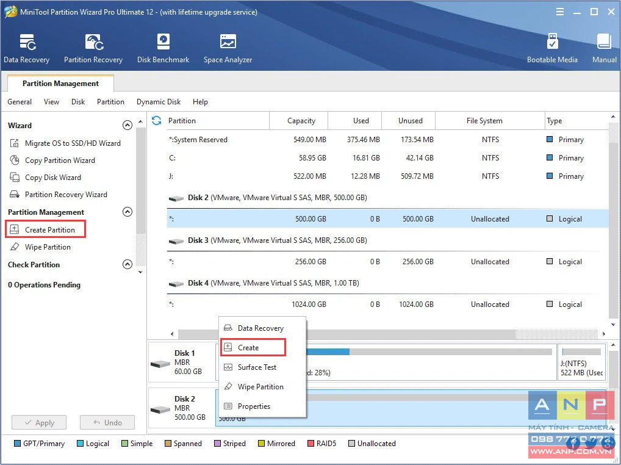Select the 1024.00 GB unallocated row
This screenshot has width=621, height=465.
(x=387, y=304)
